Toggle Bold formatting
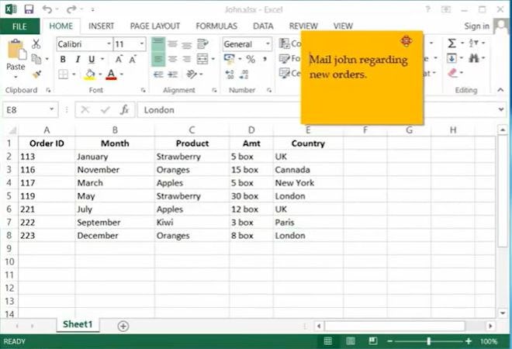 click(63, 59)
